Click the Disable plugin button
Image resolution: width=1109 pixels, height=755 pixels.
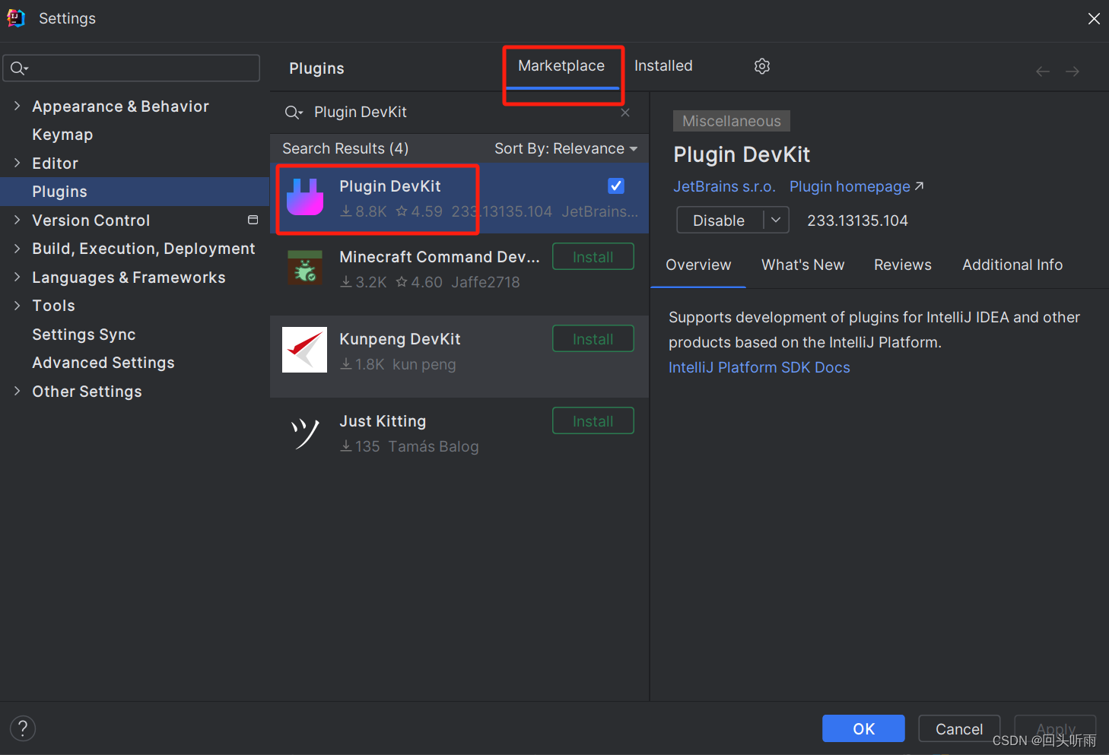point(720,220)
